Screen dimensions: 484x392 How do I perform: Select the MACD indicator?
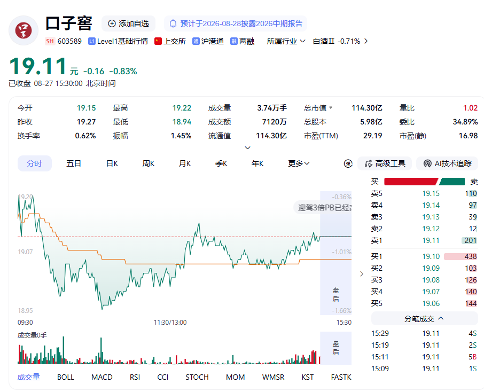click(102, 377)
